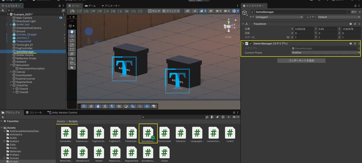This screenshot has width=362, height=163.
Task: Click the Position X value field
Action: [304, 29]
